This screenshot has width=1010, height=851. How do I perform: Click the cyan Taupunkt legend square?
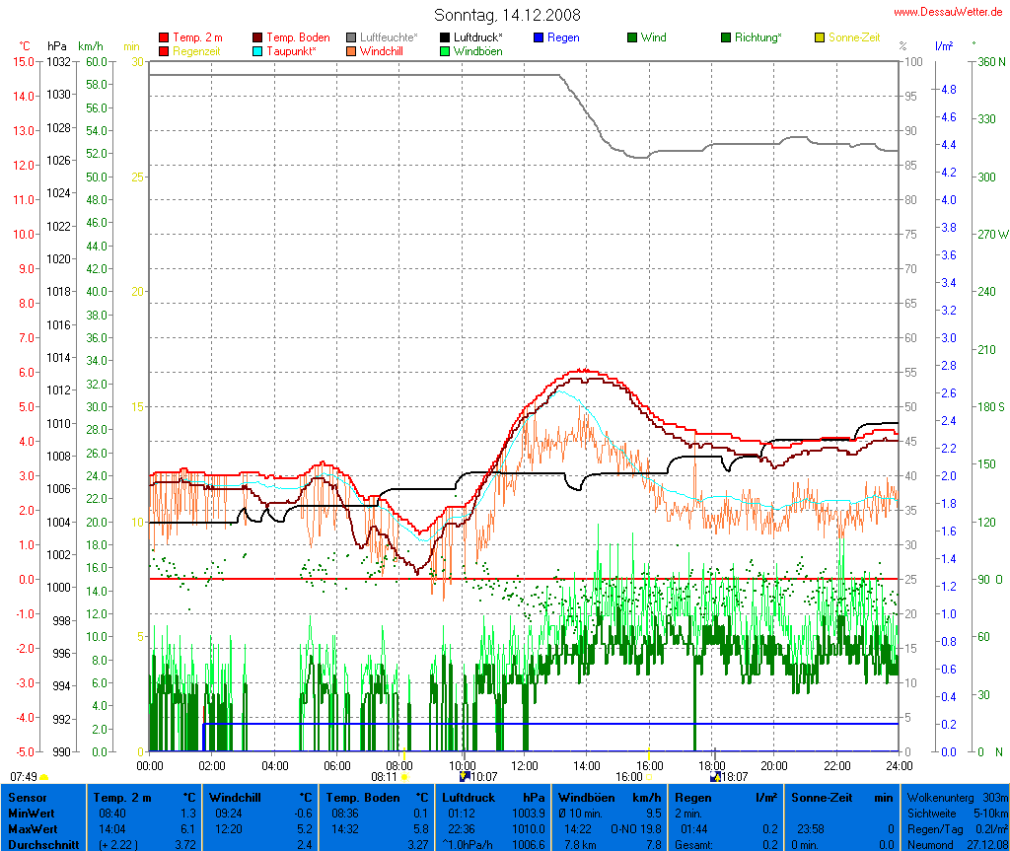[258, 50]
